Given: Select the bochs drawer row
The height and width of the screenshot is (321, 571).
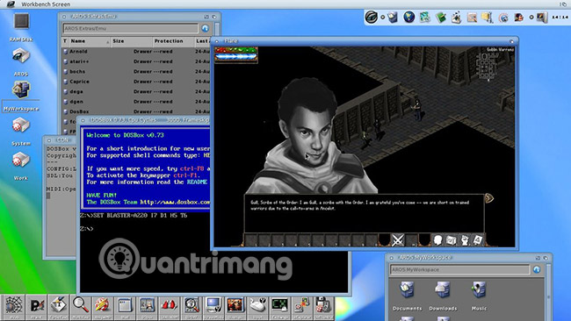Looking at the screenshot, I should 136,72.
